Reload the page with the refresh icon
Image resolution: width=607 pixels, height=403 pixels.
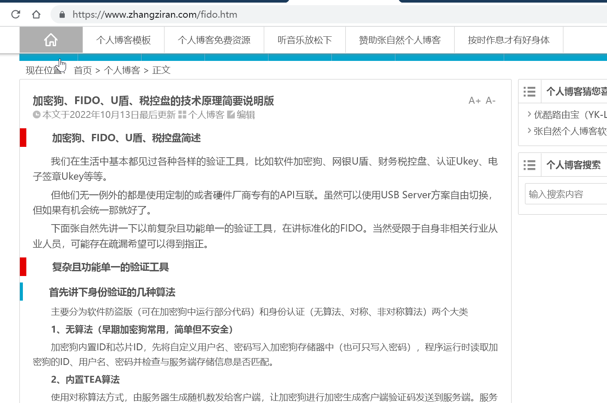16,14
